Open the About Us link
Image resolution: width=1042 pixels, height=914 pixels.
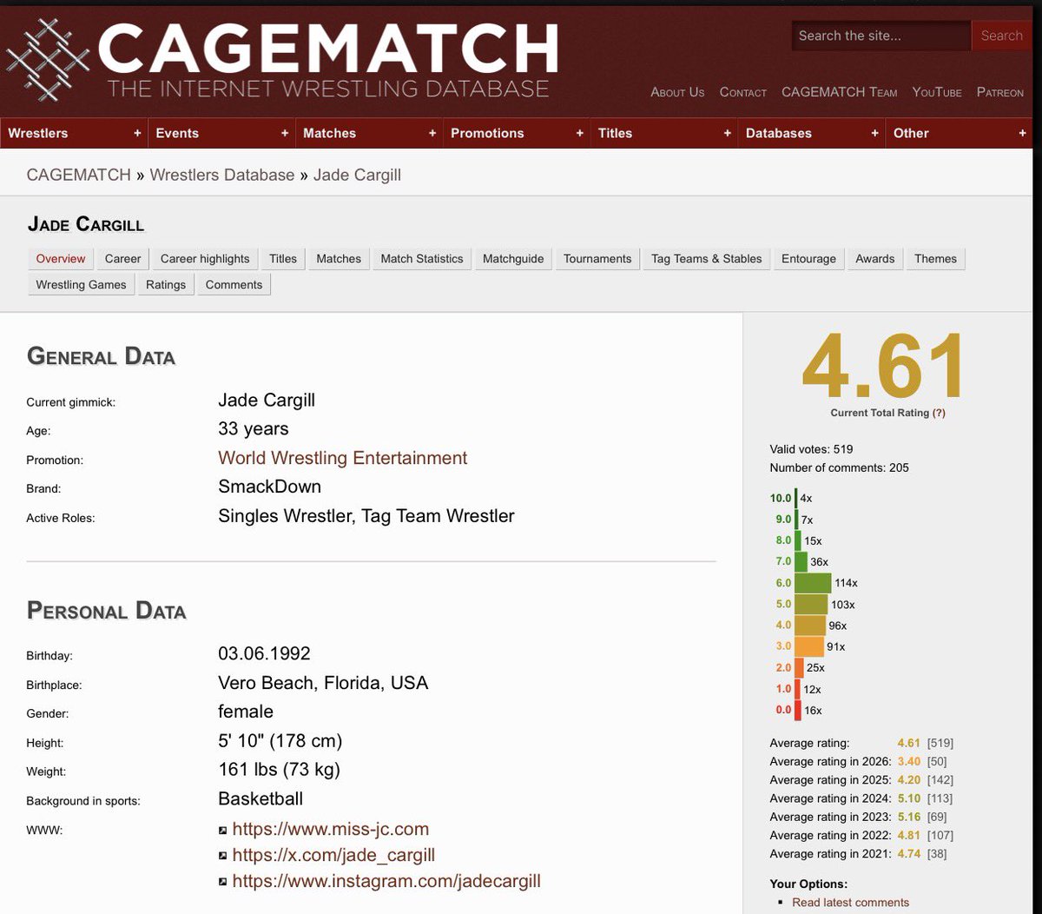(677, 92)
